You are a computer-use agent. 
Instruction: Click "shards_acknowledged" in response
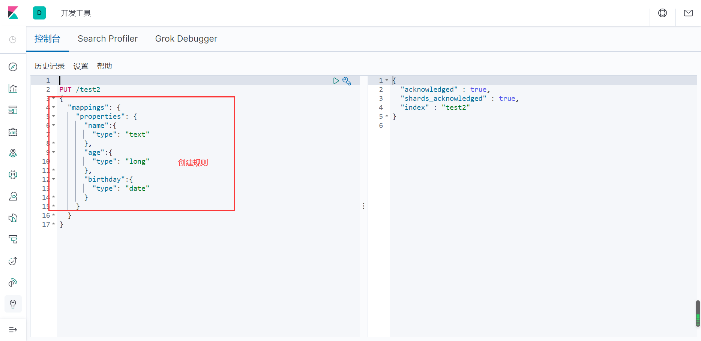click(443, 99)
